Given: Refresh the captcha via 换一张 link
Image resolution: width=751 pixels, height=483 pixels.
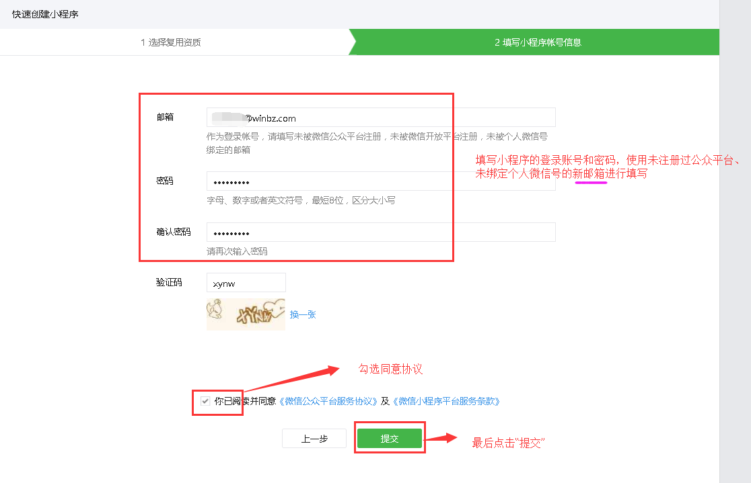Looking at the screenshot, I should [x=303, y=314].
